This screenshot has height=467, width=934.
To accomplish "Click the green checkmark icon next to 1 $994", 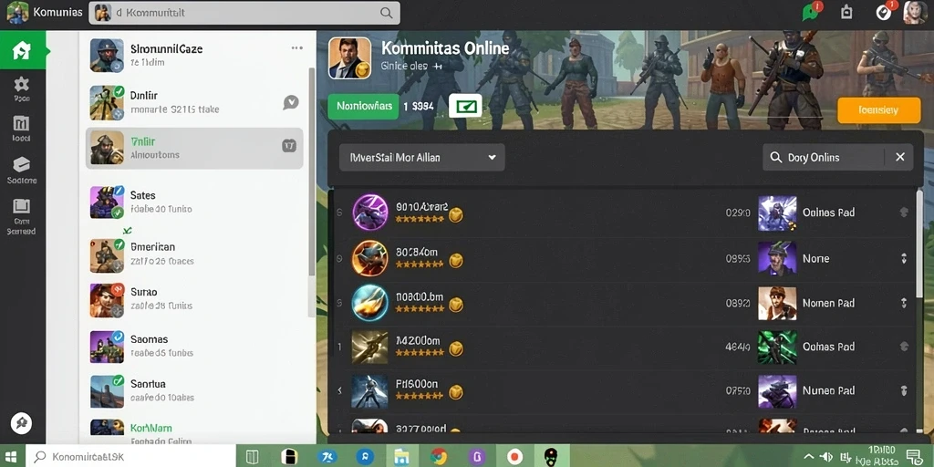I will 465,107.
